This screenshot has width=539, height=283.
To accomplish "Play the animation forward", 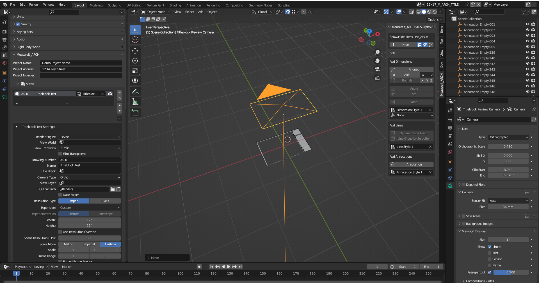I will 229,267.
